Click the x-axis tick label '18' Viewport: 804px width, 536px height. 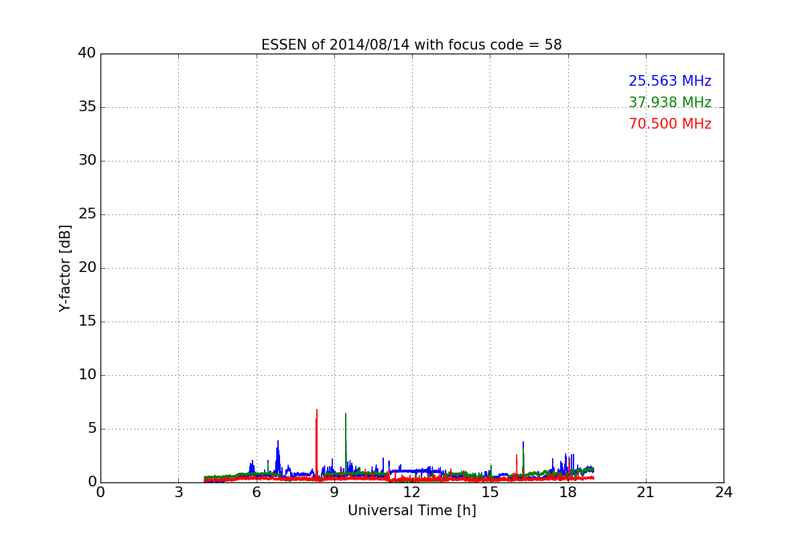click(x=567, y=492)
